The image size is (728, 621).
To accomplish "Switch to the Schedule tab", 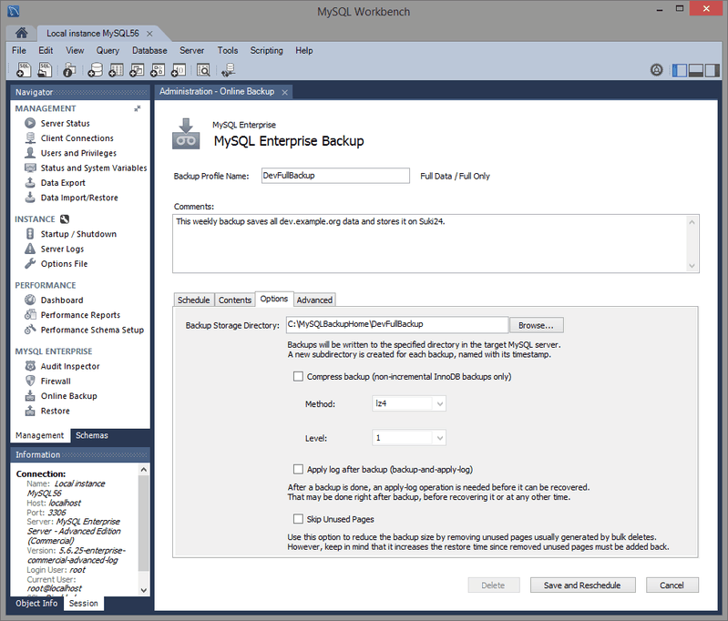I will point(193,300).
